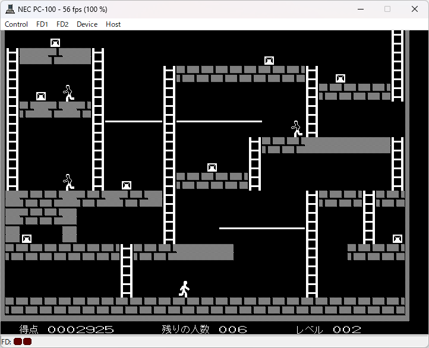The image size is (429, 348).
Task: Click the first FD drive indicator light
Action: point(18,342)
